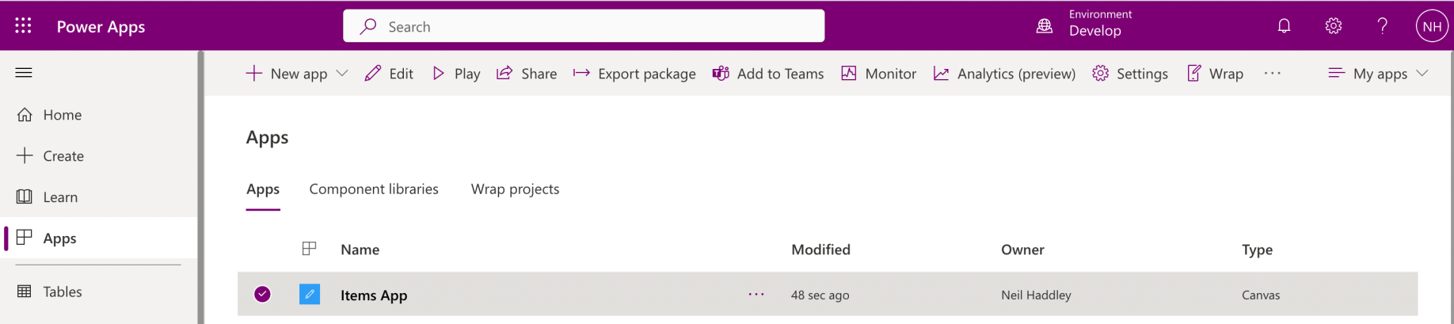Deselect the Items App row checkmark
This screenshot has height=324, width=1454.
pyautogui.click(x=262, y=295)
